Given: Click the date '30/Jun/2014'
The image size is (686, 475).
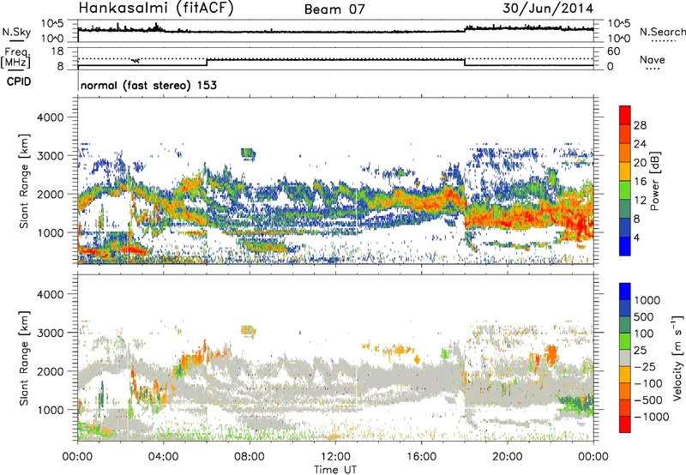Looking at the screenshot, I should point(548,9).
